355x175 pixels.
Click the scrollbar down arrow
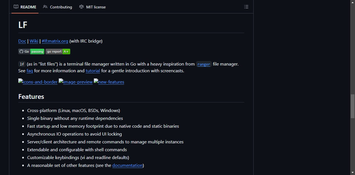(x=353, y=172)
